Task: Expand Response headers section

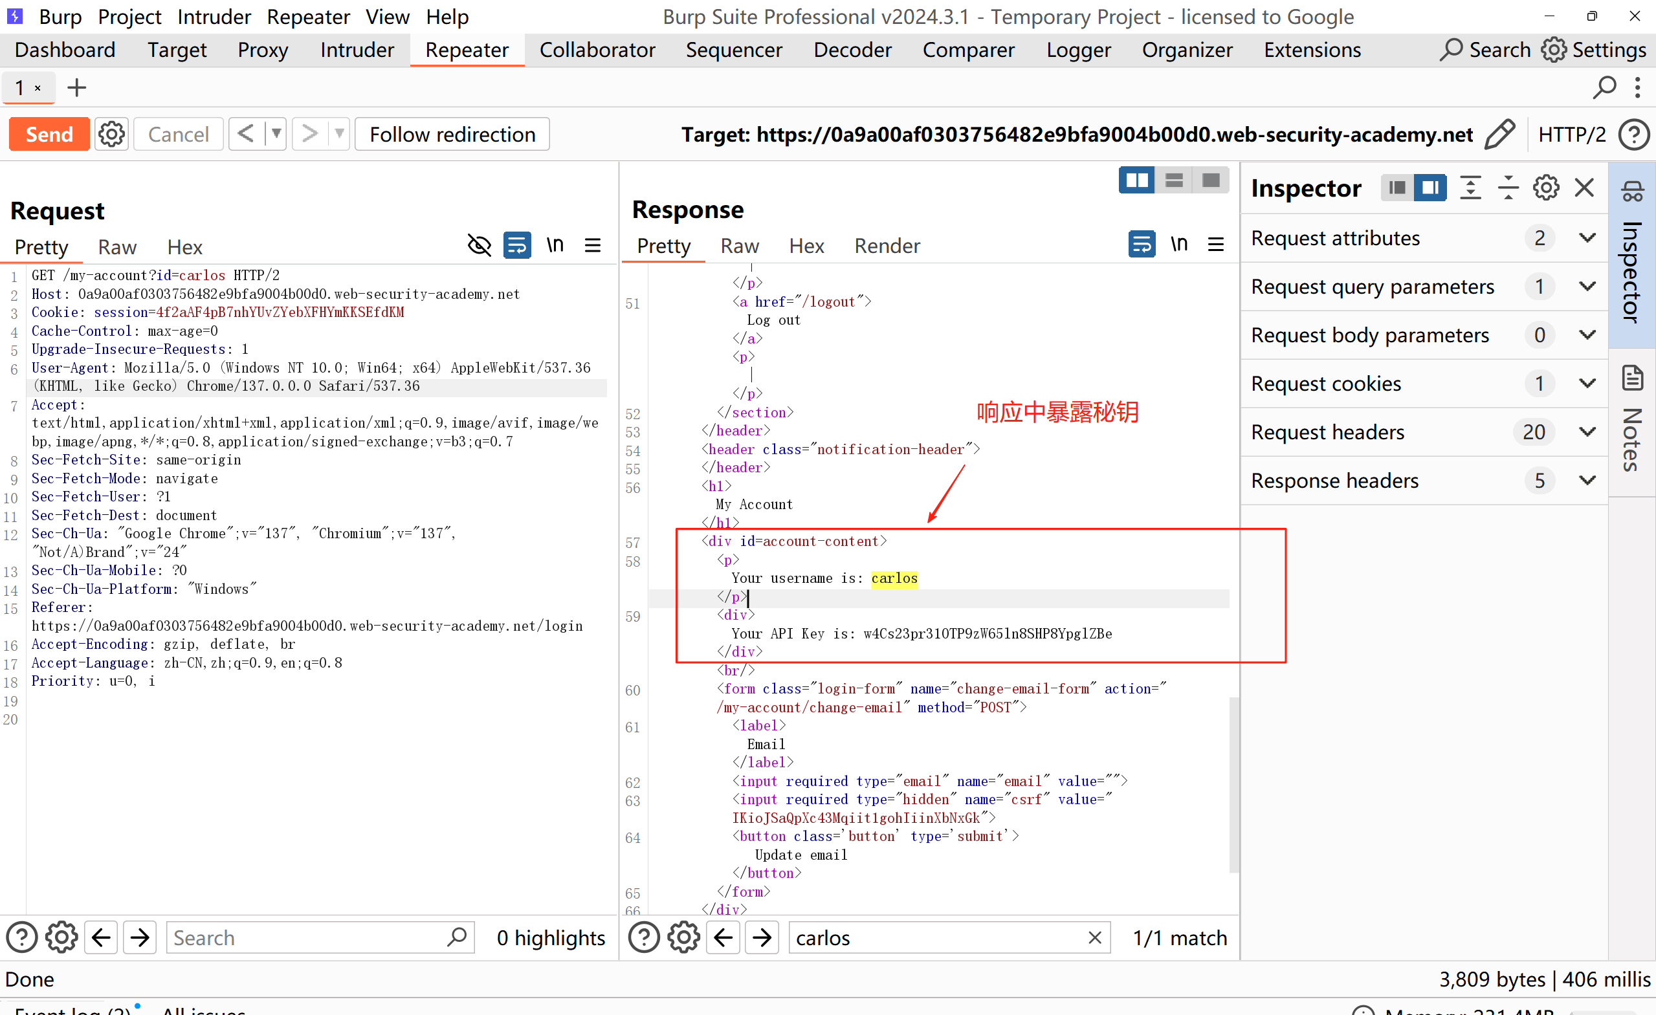Action: pos(1587,480)
